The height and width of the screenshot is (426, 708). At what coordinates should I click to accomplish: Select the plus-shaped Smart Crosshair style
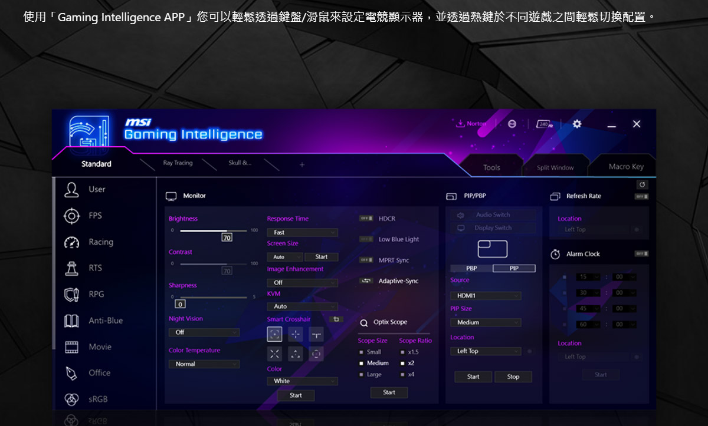(296, 335)
